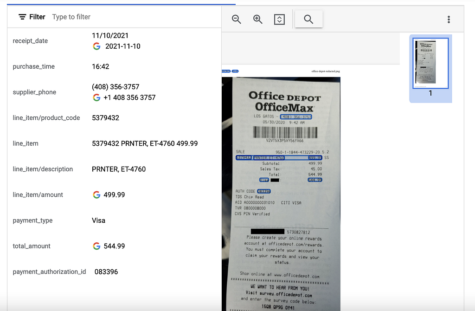Click phone value (408) 356-3757

[116, 87]
